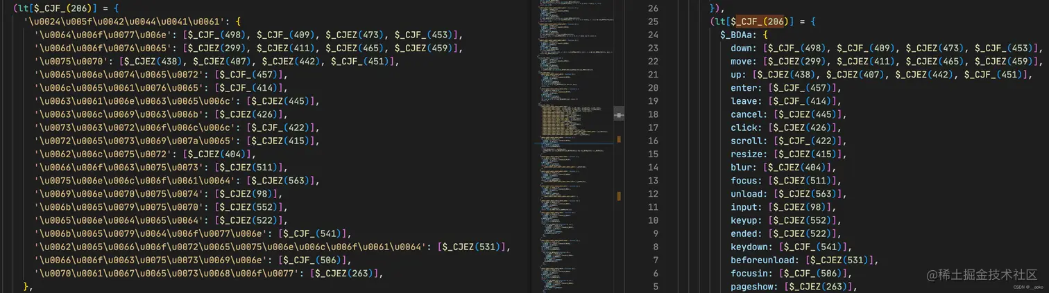
Task: Click $_CJF_(541) in the unicode-escaped pane
Action: tap(312, 233)
